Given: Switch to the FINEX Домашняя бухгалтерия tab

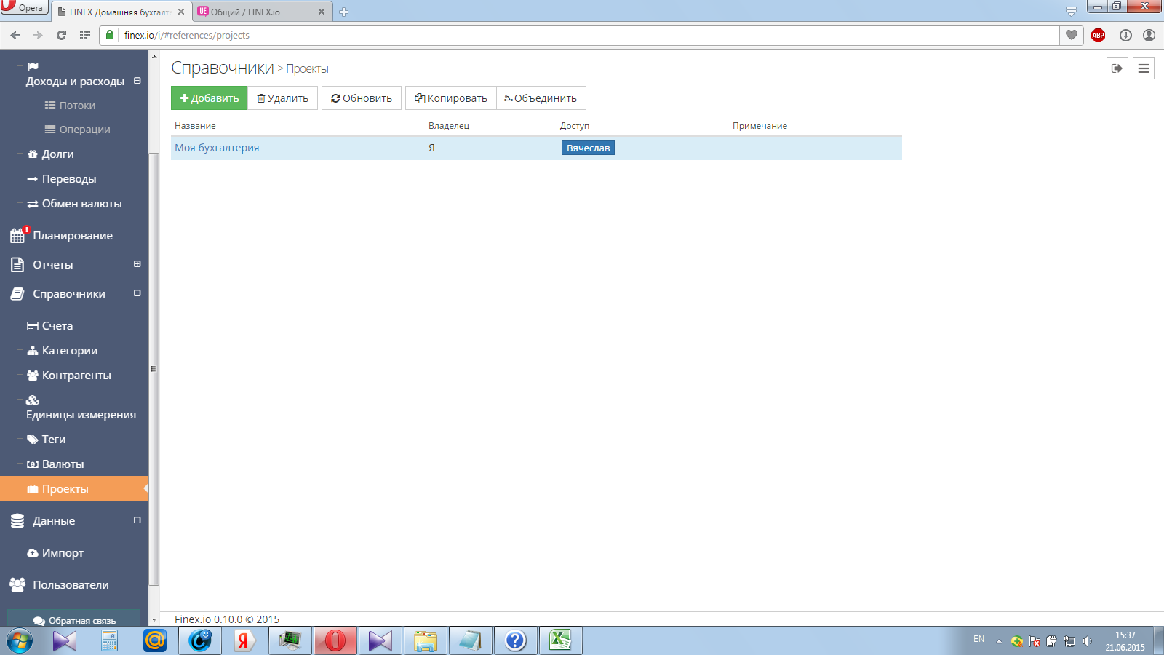Looking at the screenshot, I should pyautogui.click(x=121, y=12).
